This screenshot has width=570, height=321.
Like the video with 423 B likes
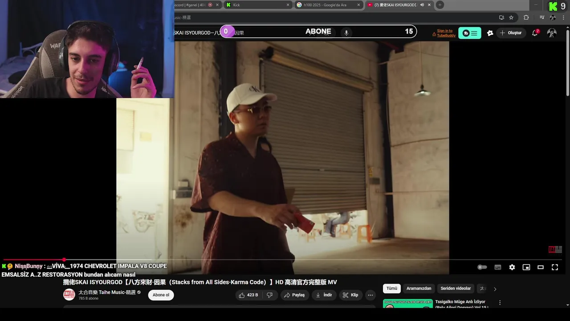tap(248, 295)
